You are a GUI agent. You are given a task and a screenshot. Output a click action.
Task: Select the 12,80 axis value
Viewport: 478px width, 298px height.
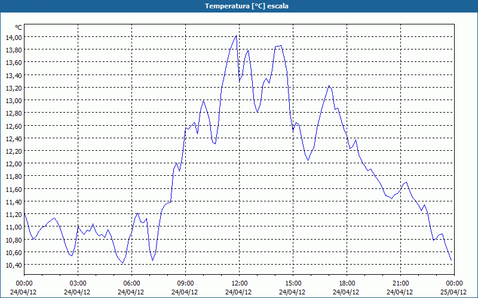14,113
